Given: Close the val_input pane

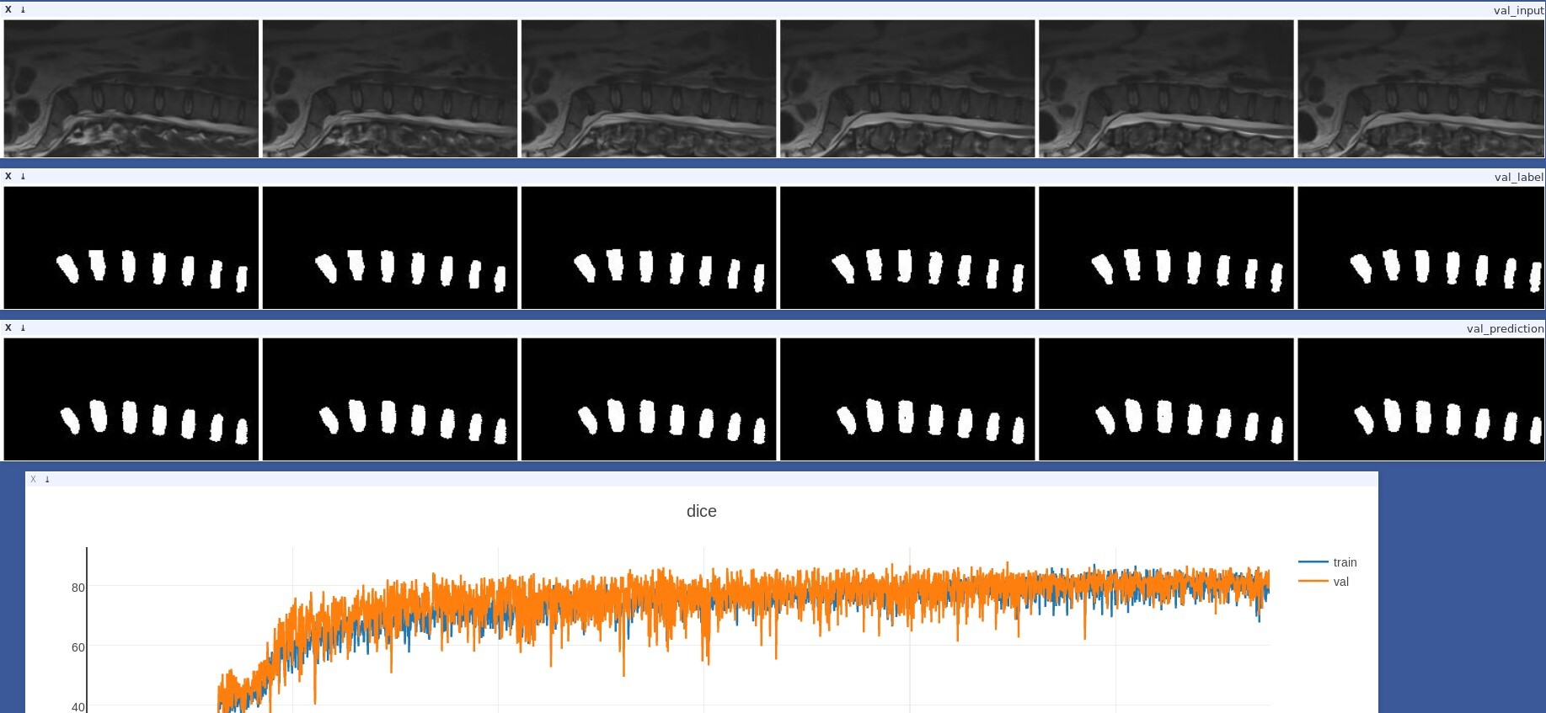Looking at the screenshot, I should [x=8, y=10].
